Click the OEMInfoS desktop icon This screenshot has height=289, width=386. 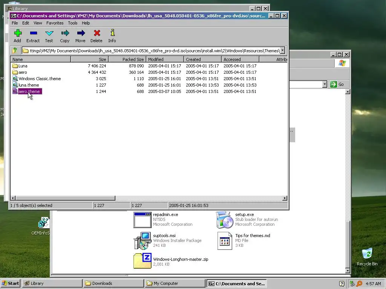point(44,223)
